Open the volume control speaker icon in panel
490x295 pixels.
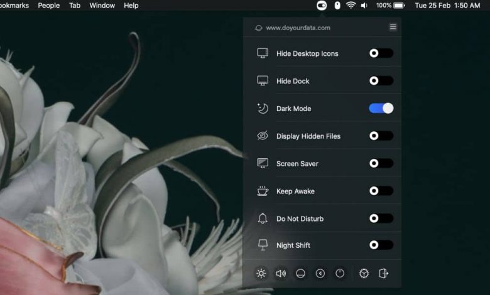[x=281, y=274]
